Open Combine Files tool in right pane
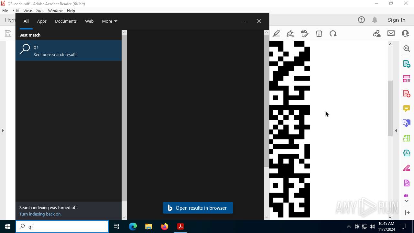 point(407,123)
